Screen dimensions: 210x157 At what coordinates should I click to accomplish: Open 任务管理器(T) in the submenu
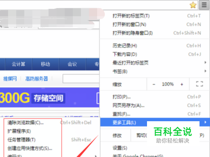(49, 140)
